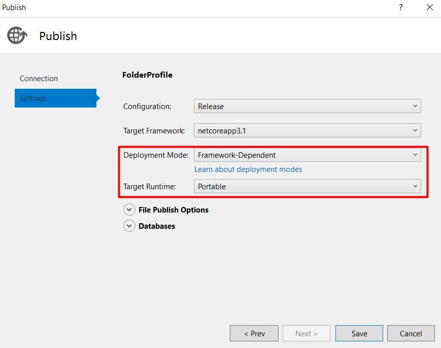The width and height of the screenshot is (441, 348).
Task: Click the Databases label text
Action: tap(157, 226)
